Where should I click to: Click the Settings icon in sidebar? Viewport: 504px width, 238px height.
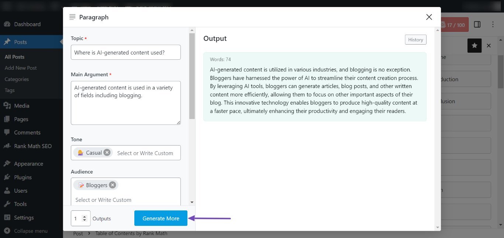tap(7, 218)
